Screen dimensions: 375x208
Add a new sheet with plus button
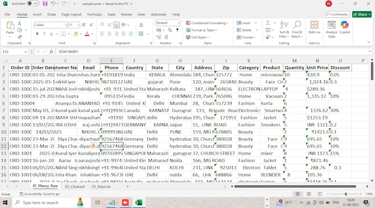128,187
